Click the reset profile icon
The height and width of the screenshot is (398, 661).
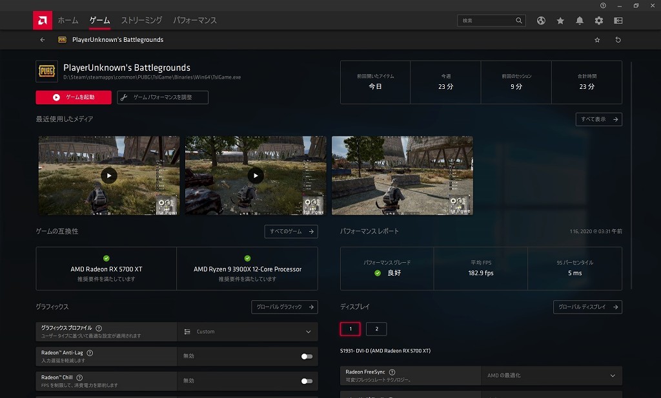[x=618, y=40]
